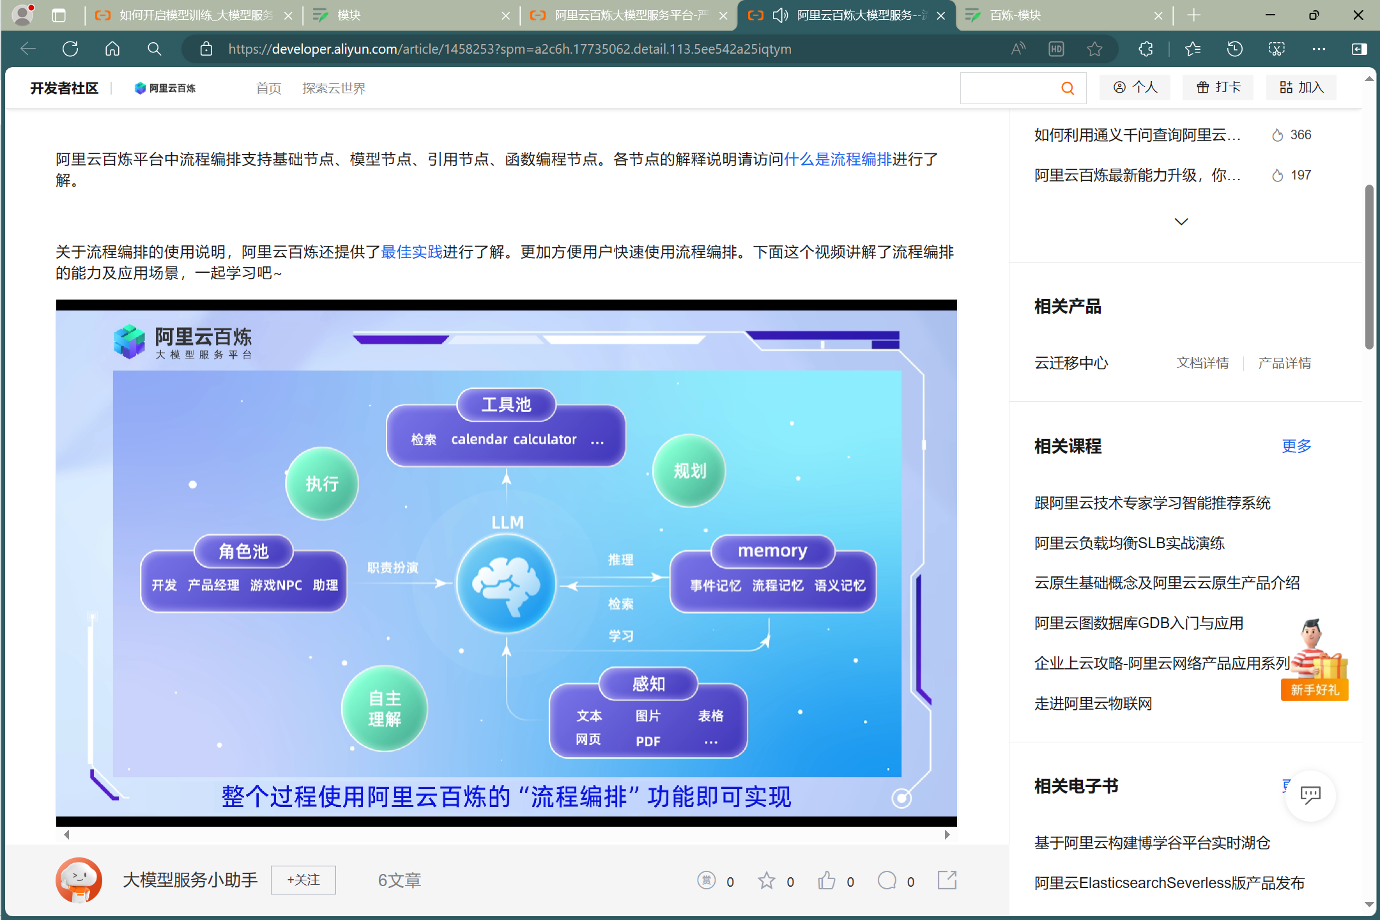Open the 最佳实践 link
Image resolution: width=1380 pixels, height=920 pixels.
coord(411,252)
